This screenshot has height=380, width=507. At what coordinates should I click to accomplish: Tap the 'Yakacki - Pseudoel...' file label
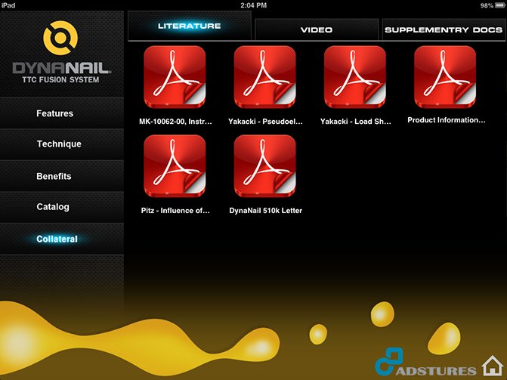265,122
